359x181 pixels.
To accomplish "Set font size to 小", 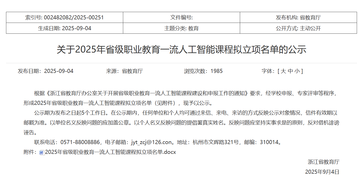I will [x=297, y=71].
